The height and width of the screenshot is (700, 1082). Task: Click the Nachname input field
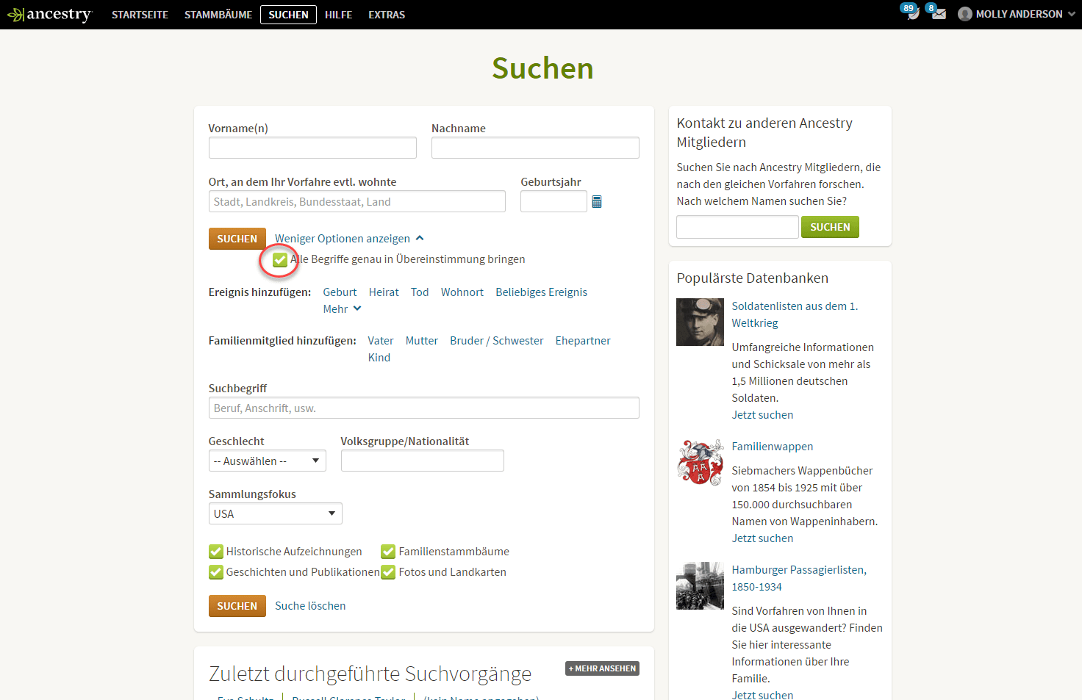pos(535,148)
